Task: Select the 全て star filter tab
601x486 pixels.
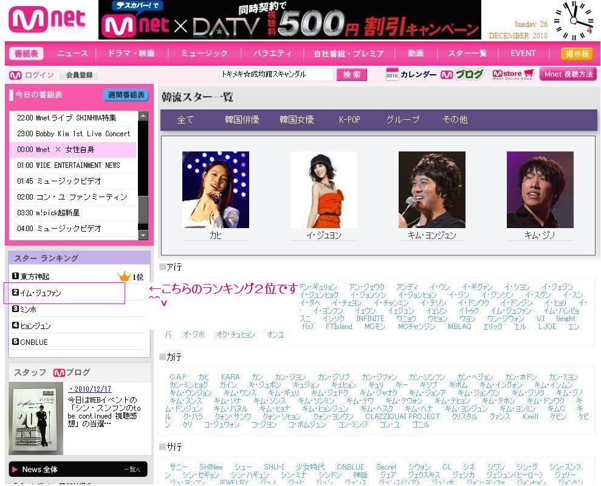Action: pyautogui.click(x=185, y=120)
